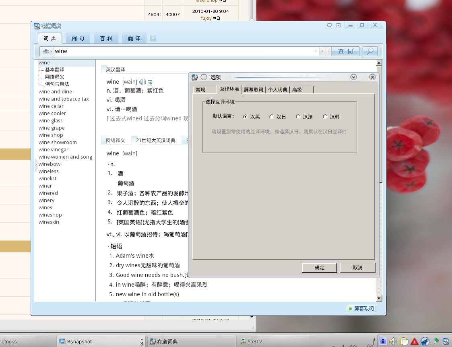Select 'winebowl' in word list
The width and height of the screenshot is (452, 347).
tap(50, 164)
